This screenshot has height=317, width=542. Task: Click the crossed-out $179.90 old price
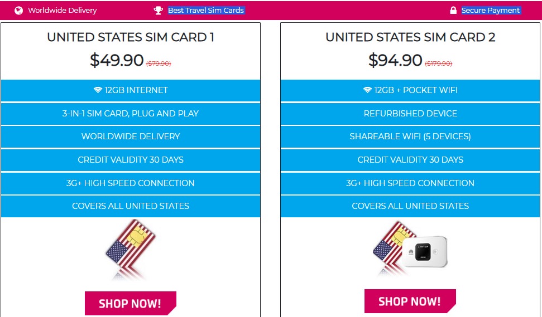tap(438, 64)
